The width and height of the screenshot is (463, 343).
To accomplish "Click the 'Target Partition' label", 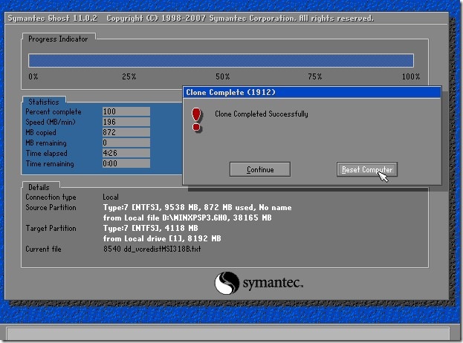I will 51,228.
